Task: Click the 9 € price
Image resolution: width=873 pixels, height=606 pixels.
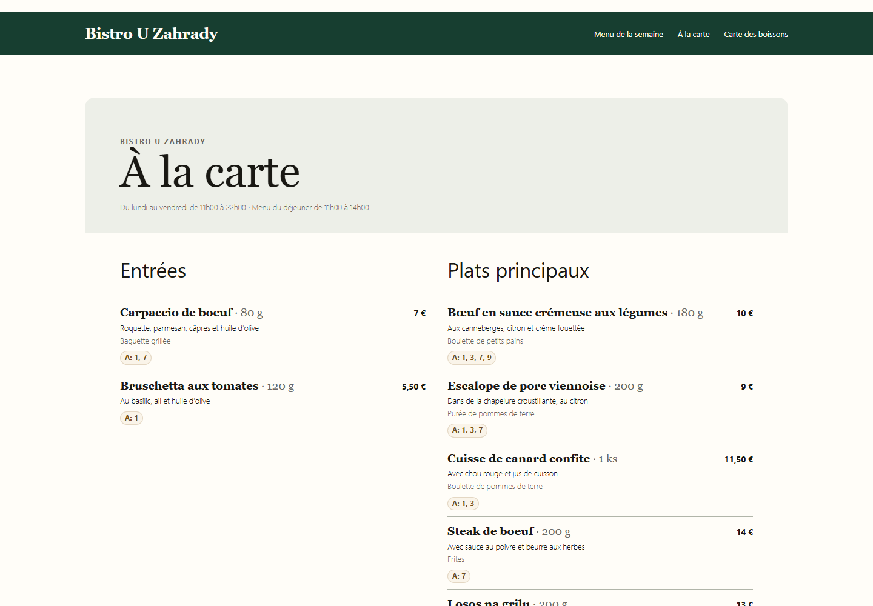Action: click(747, 387)
